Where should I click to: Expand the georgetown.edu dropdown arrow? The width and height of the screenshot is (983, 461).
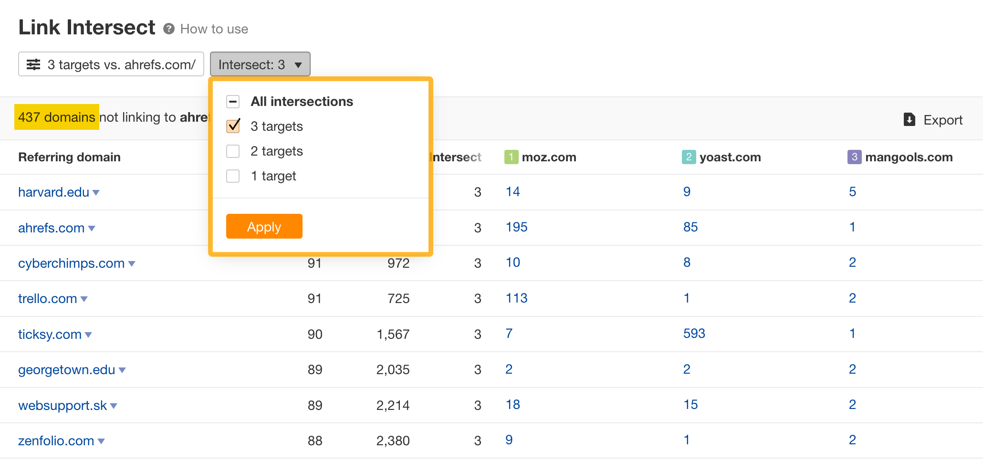122,370
